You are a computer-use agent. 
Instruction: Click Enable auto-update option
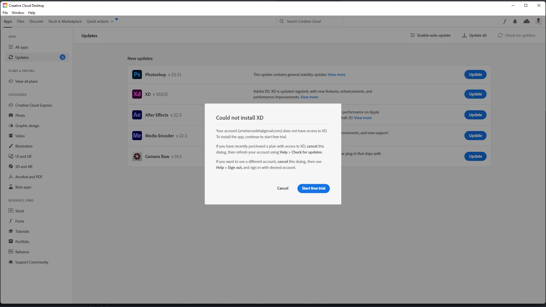click(x=430, y=35)
